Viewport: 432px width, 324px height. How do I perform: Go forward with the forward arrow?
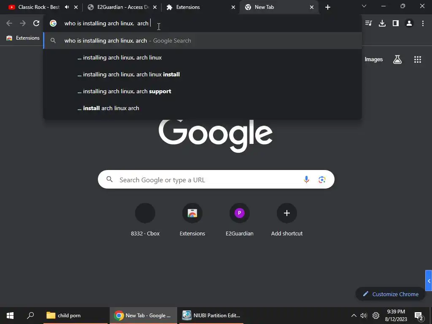(x=23, y=23)
